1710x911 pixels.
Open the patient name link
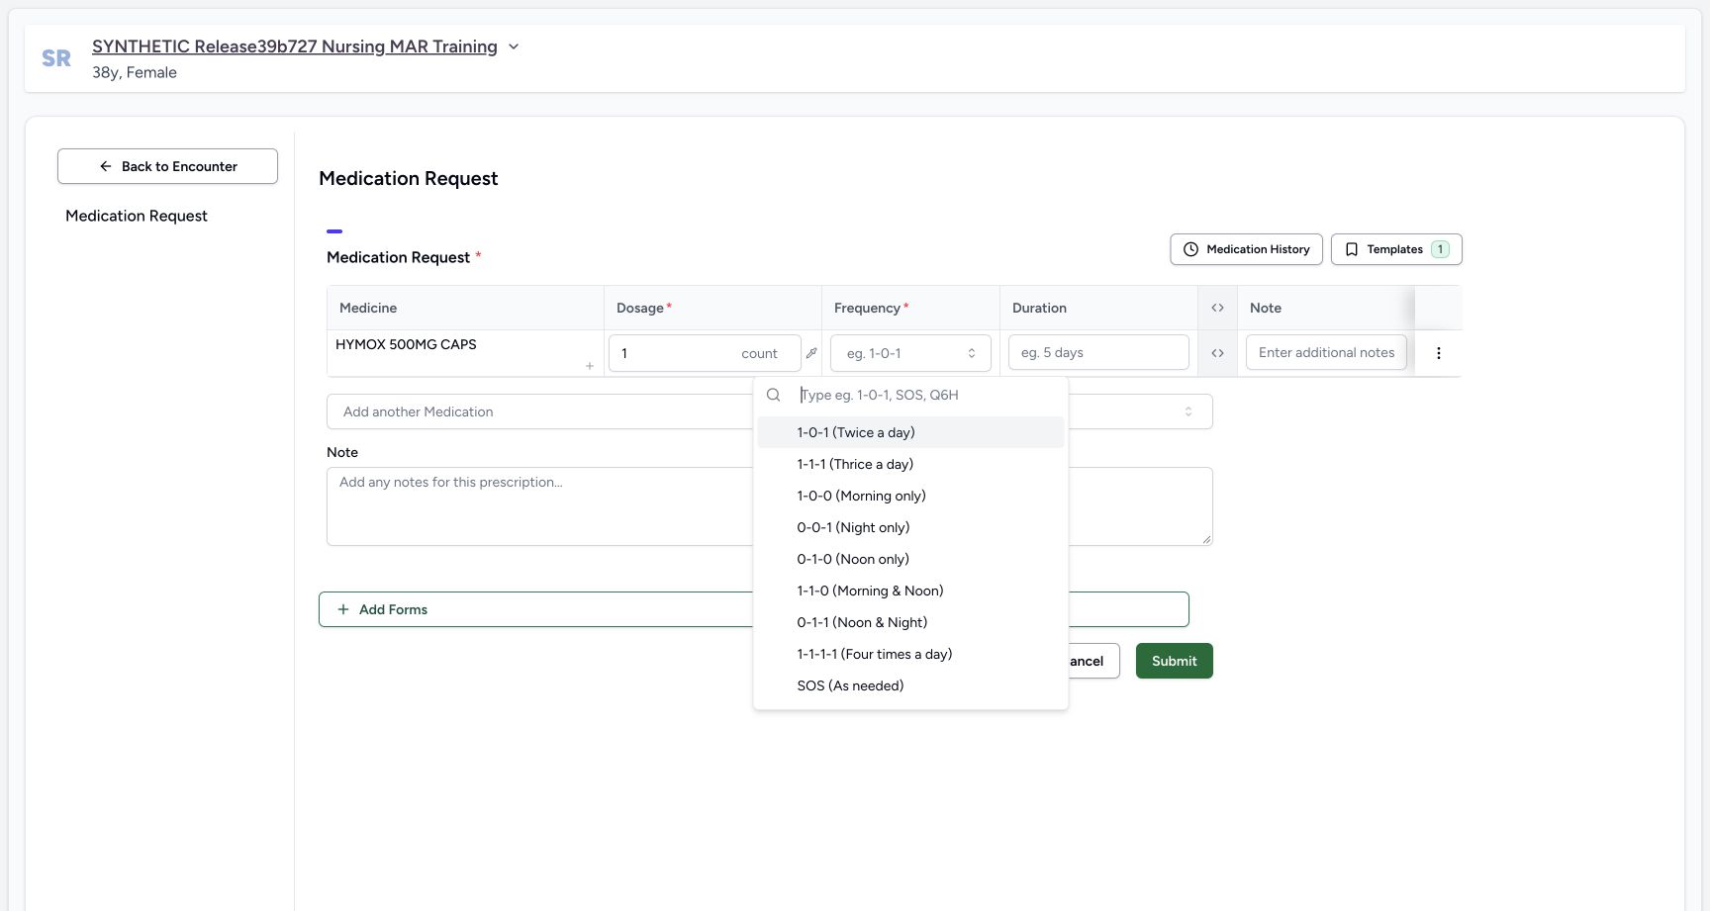point(295,46)
